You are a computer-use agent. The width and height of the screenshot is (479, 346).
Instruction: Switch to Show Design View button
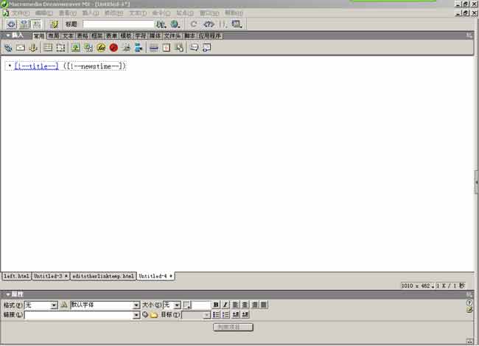pos(35,24)
